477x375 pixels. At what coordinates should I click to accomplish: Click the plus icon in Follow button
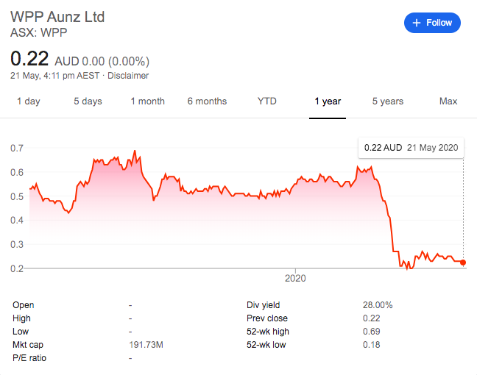pos(416,23)
